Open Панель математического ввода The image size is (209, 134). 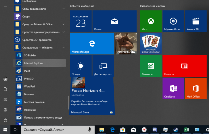(40, 118)
